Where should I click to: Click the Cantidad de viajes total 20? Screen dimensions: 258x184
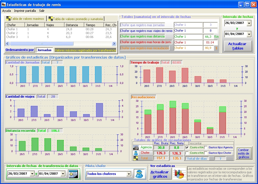(53, 97)
